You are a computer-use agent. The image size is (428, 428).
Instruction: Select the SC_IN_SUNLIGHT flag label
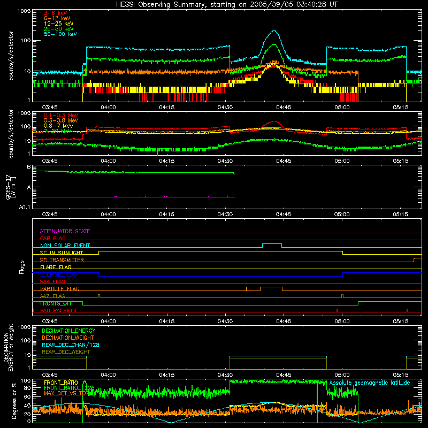tap(62, 253)
